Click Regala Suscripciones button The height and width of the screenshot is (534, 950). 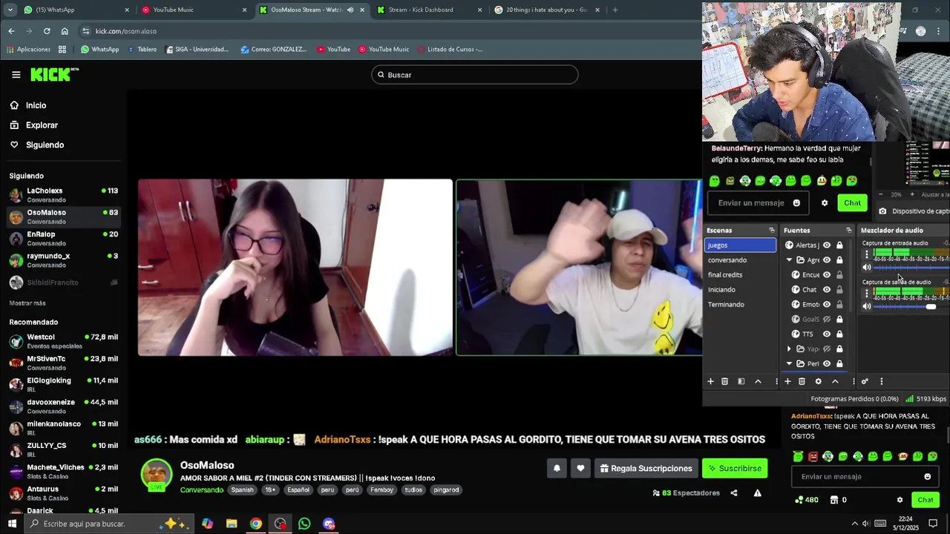pyautogui.click(x=646, y=468)
